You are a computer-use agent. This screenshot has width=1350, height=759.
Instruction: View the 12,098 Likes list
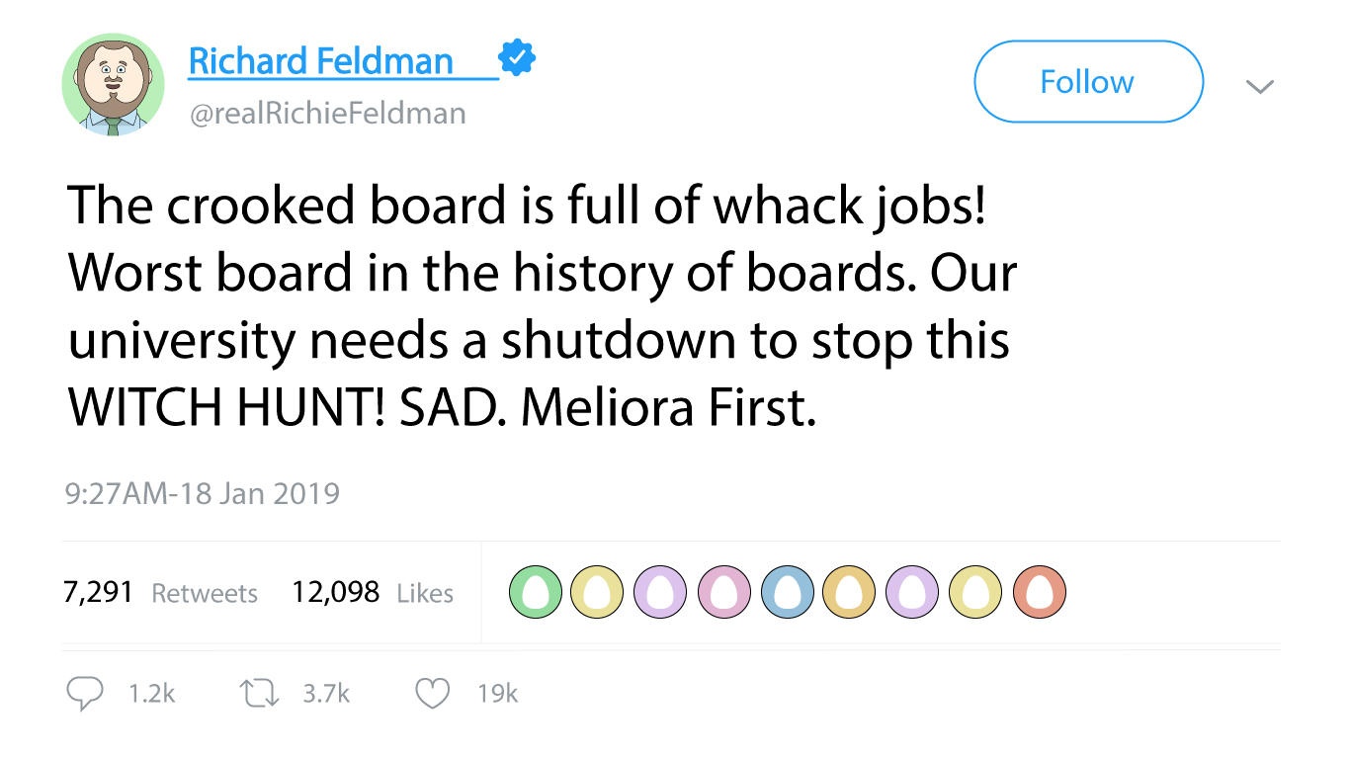pos(372,593)
